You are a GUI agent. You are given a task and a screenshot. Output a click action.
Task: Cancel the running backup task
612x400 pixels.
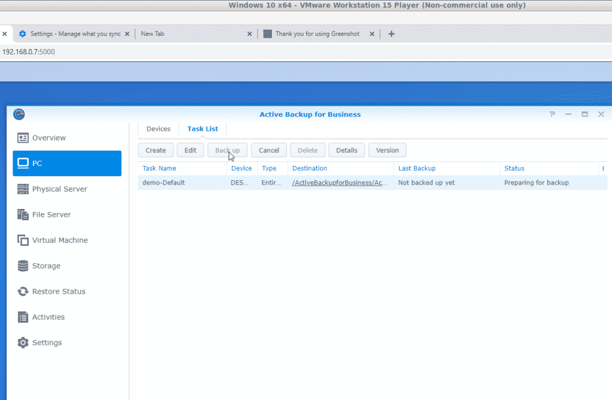point(269,150)
